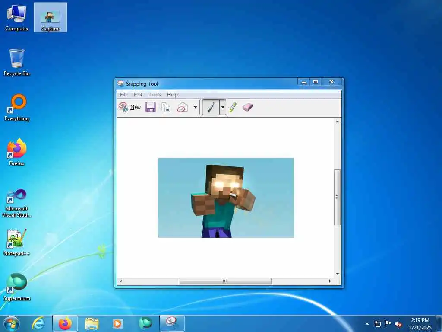Click the scroll up arrow
The width and height of the screenshot is (442, 332).
coord(337,121)
